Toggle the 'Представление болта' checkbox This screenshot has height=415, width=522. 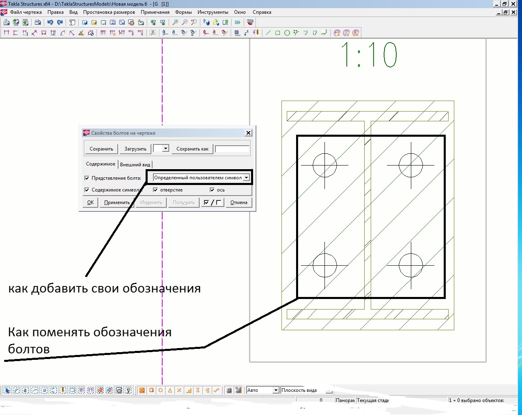(87, 178)
